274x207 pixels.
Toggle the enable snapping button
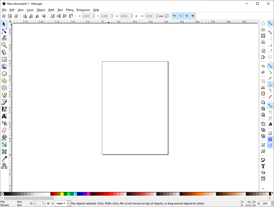pyautogui.click(x=270, y=23)
